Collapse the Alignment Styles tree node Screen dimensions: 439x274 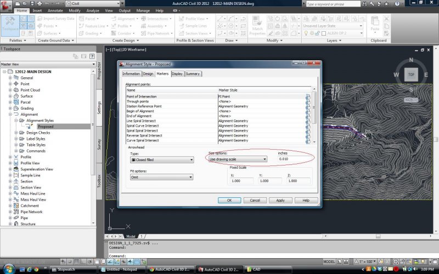pyautogui.click(x=16, y=120)
